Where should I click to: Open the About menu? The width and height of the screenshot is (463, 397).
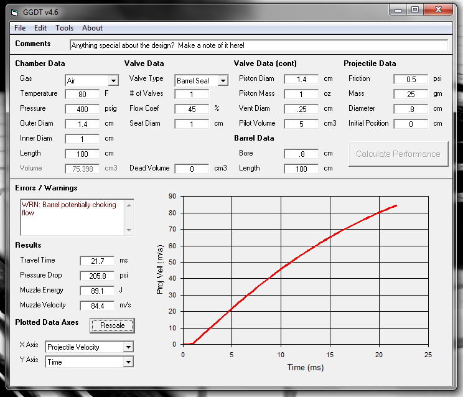point(92,28)
